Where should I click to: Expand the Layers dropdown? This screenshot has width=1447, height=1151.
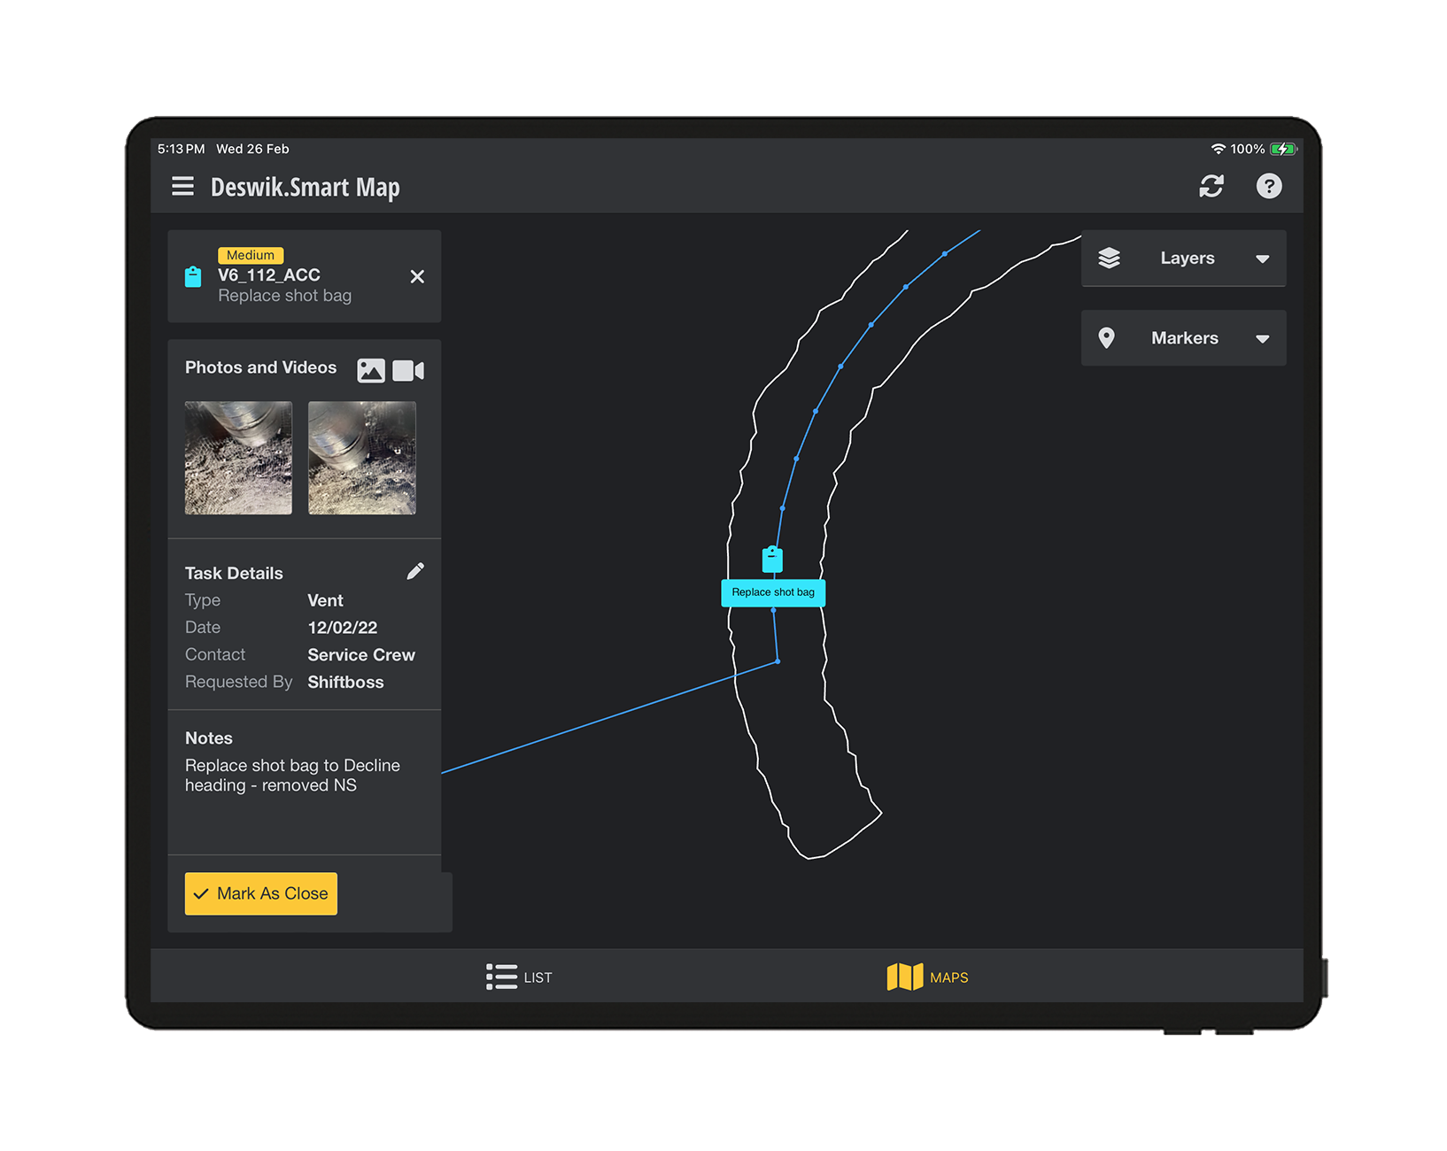(1183, 259)
